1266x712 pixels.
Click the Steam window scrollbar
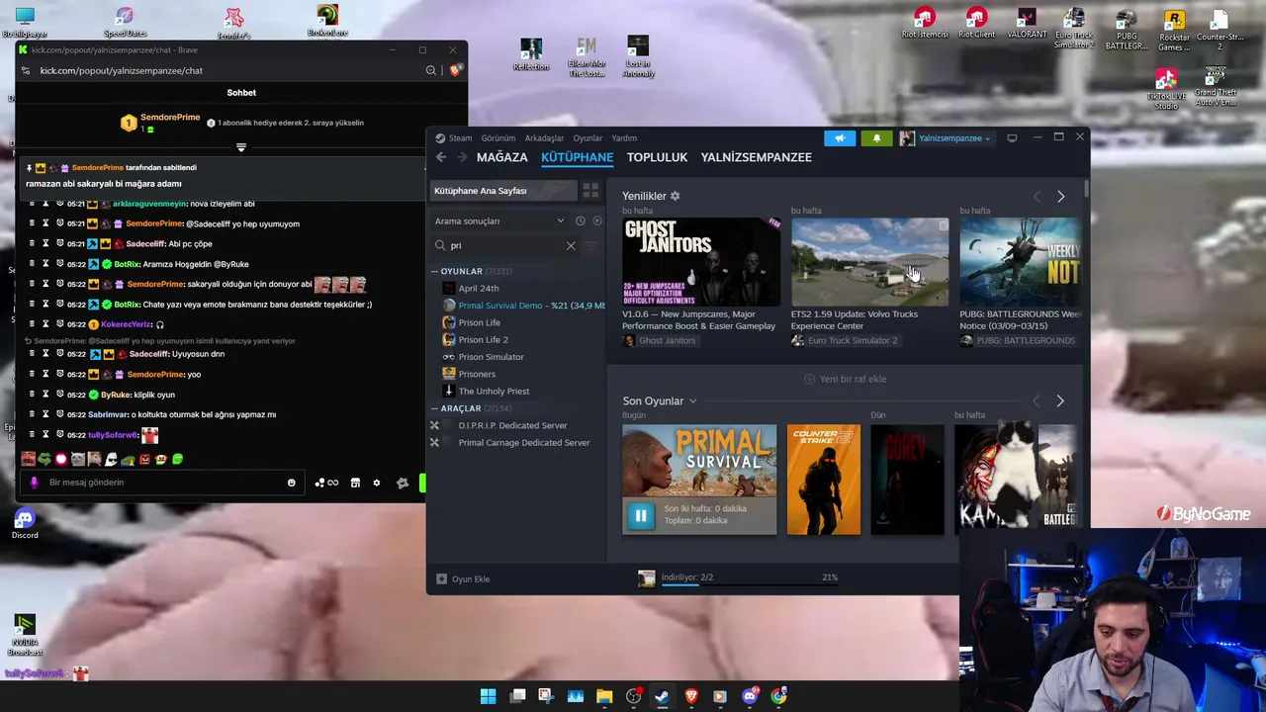(1086, 189)
